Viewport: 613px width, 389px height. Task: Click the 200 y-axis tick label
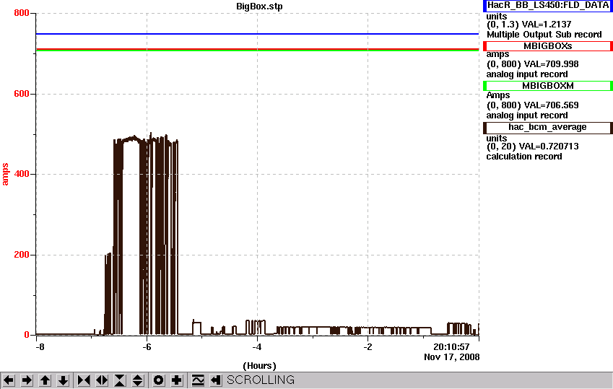[x=22, y=255]
